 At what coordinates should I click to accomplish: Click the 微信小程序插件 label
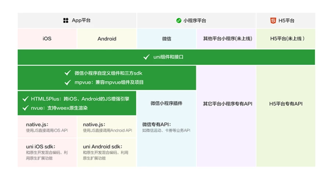(x=166, y=103)
